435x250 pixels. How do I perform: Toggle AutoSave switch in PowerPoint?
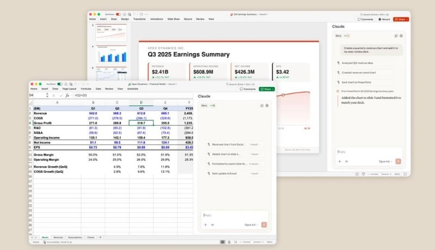[x=119, y=14]
